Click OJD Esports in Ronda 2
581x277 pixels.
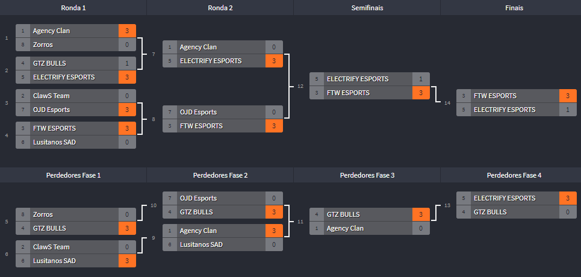(x=198, y=112)
